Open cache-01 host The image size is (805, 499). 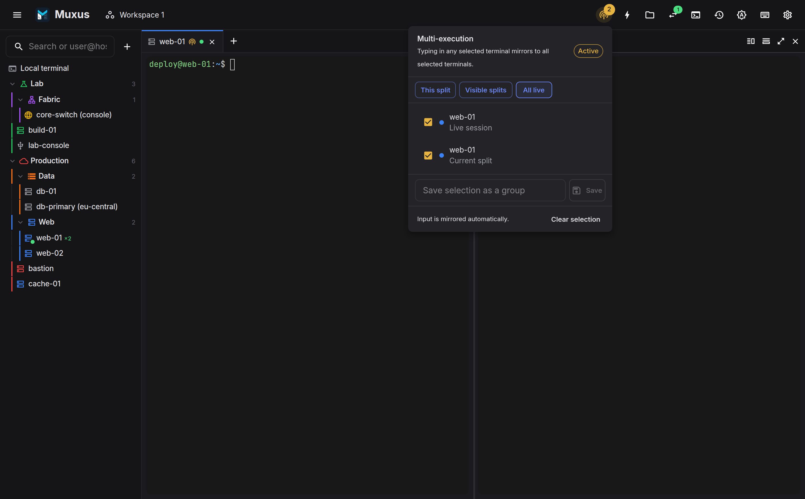pyautogui.click(x=44, y=284)
